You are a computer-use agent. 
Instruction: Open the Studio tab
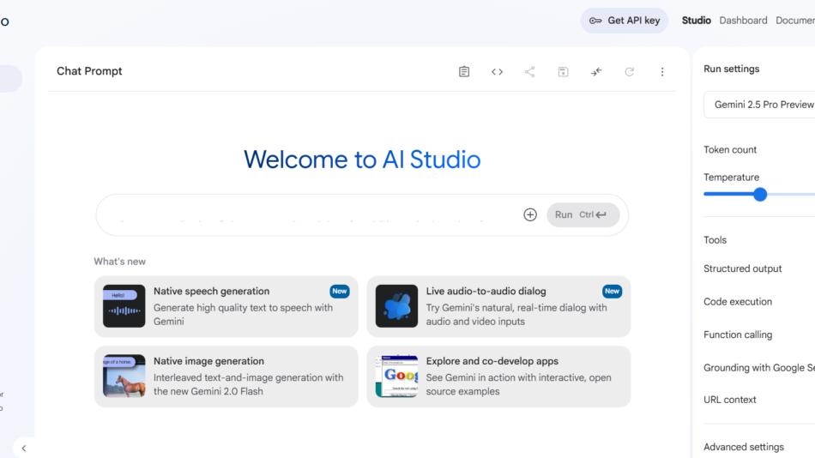tap(696, 21)
